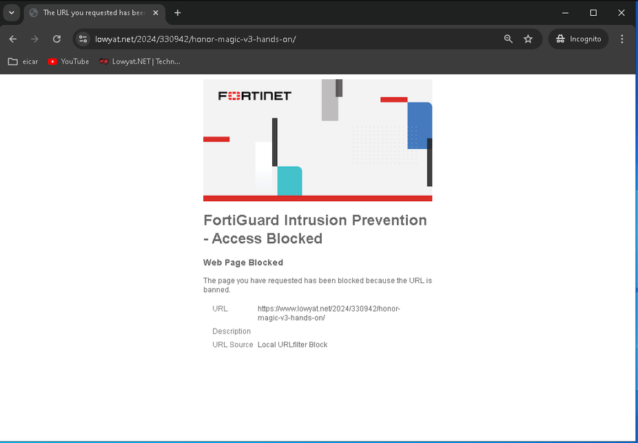The height and width of the screenshot is (443, 638).
Task: Click the forward navigation arrow
Action: (35, 39)
